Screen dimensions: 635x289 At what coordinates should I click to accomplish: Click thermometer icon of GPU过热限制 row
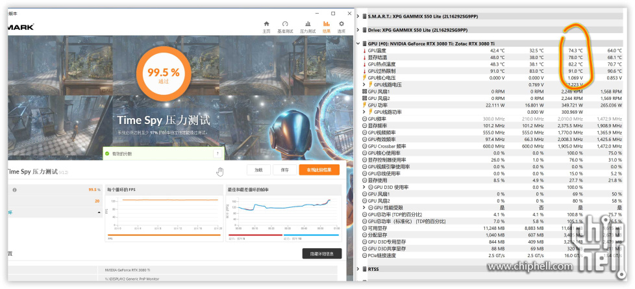click(x=364, y=71)
